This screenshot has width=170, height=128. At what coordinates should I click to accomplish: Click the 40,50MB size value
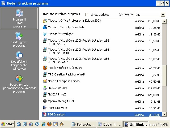pos(155,82)
